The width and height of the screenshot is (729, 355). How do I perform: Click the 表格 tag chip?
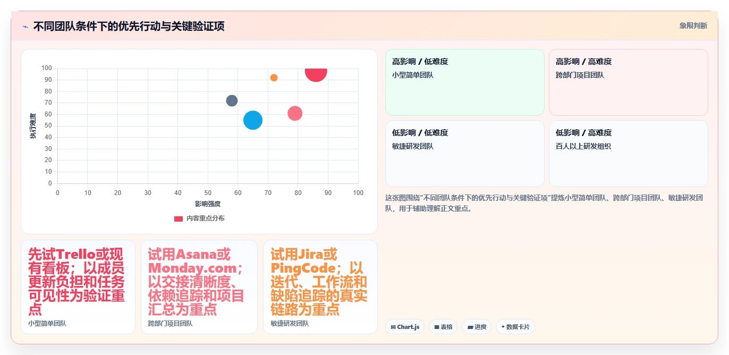(443, 327)
